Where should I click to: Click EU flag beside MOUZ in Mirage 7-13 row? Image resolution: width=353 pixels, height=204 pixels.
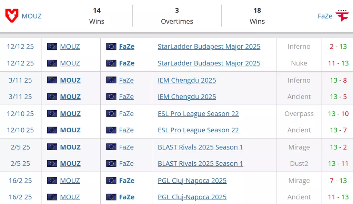pos(52,181)
